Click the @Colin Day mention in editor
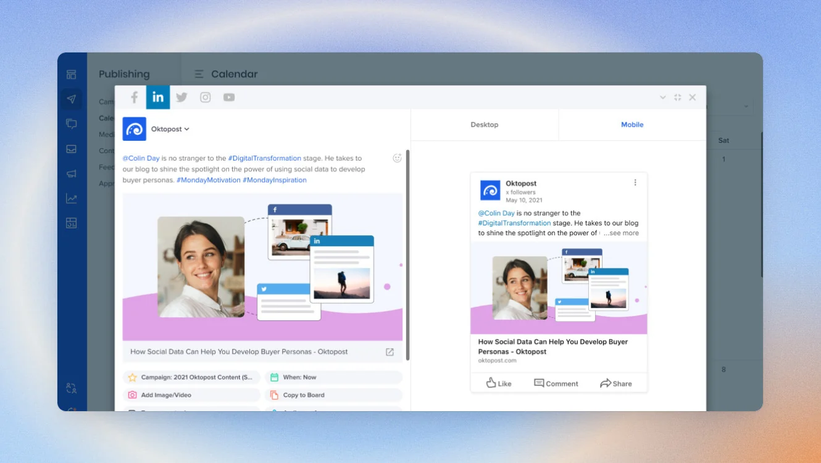Image resolution: width=821 pixels, height=463 pixels. [141, 158]
